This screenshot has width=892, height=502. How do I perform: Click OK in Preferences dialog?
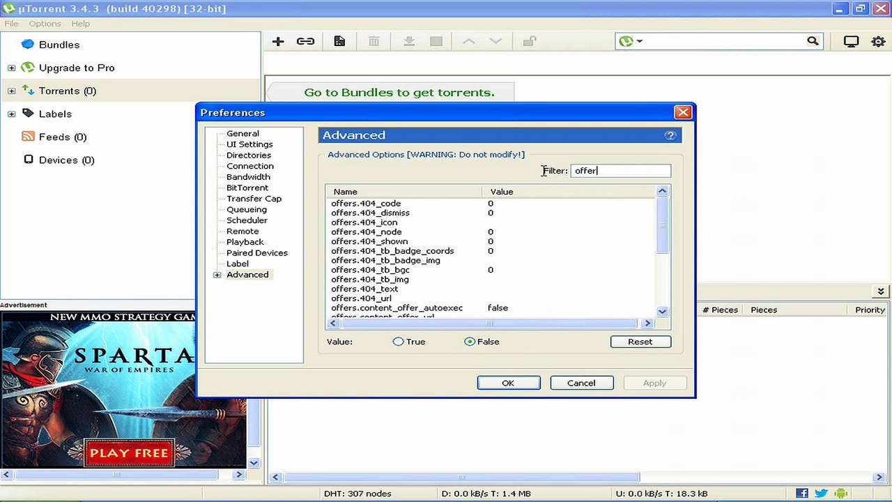click(x=508, y=383)
